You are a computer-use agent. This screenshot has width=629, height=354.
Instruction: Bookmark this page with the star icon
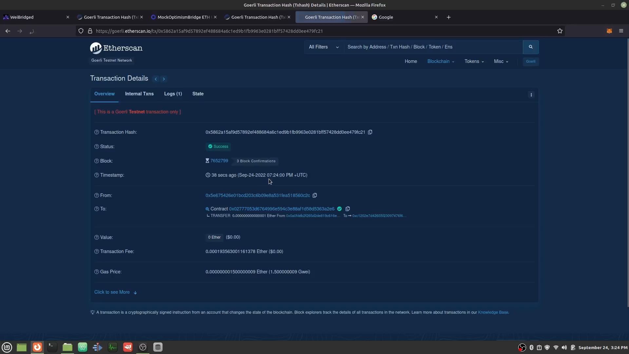click(560, 31)
